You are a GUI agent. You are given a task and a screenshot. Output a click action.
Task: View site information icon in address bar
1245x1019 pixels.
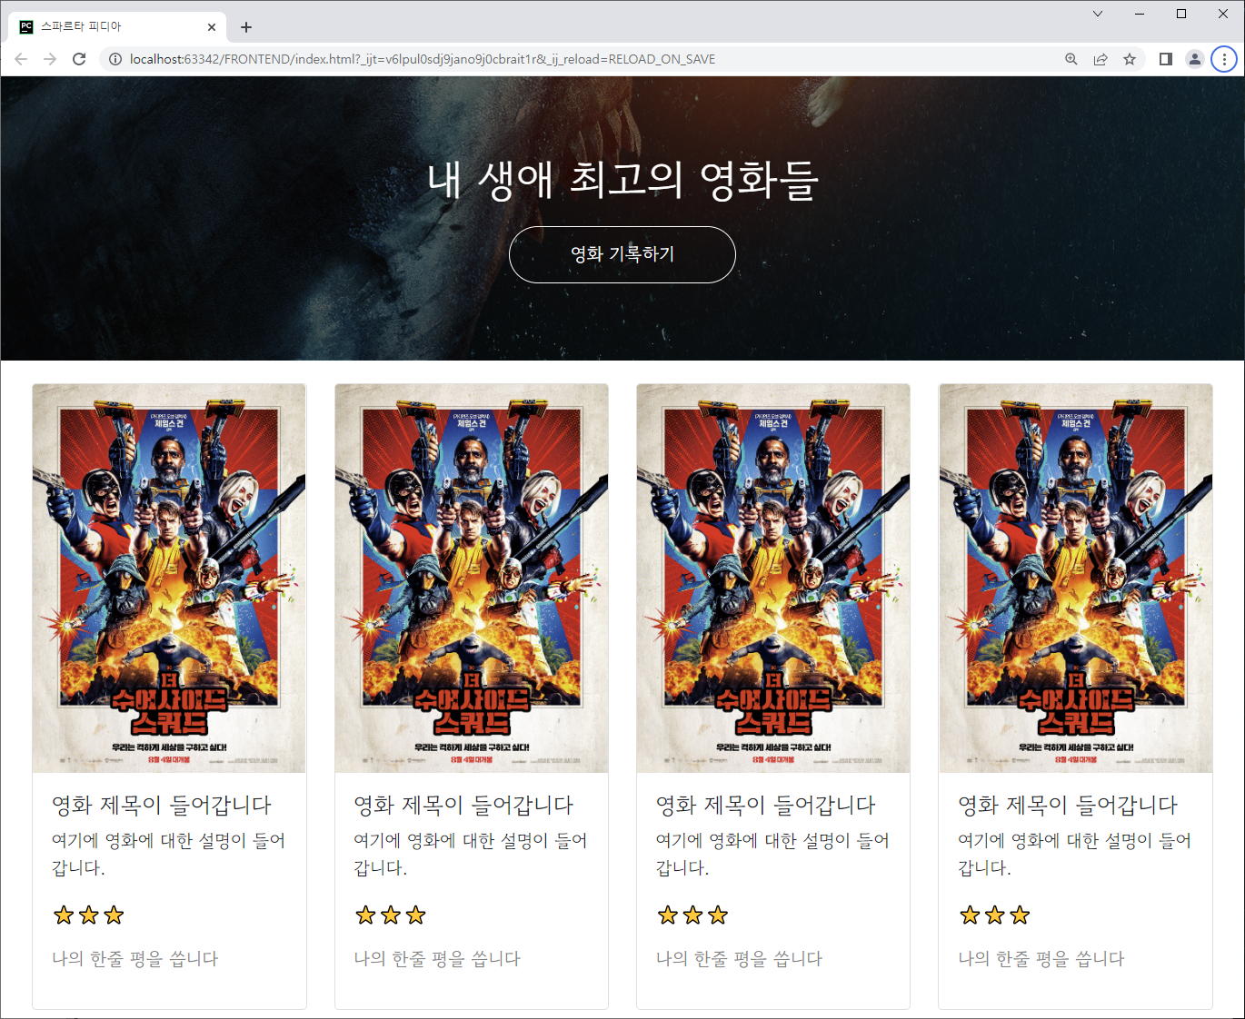[115, 59]
